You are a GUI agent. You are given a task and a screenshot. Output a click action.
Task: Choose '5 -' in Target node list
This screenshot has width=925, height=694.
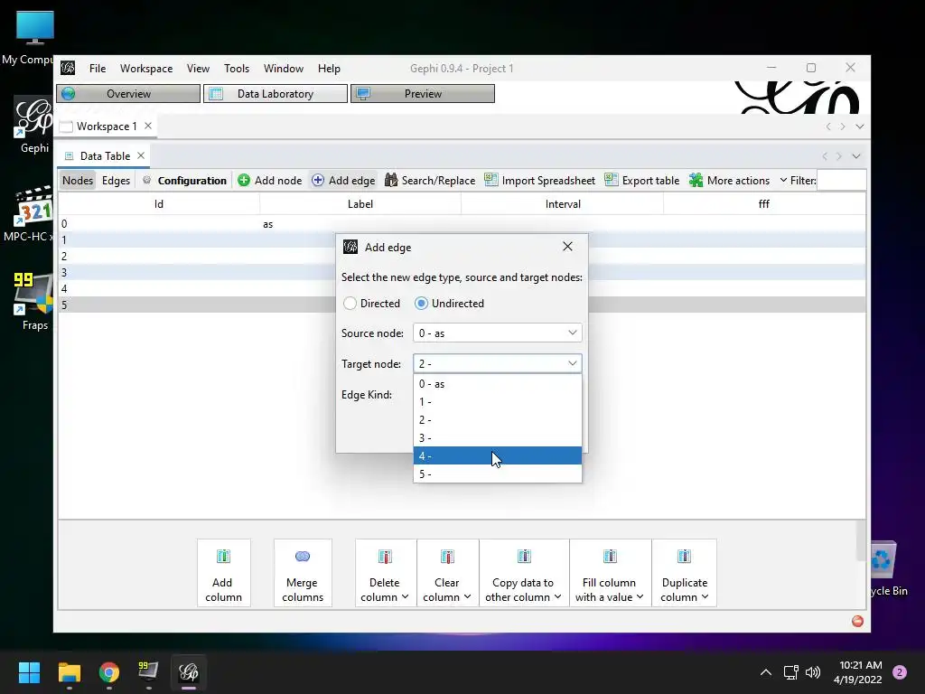[x=498, y=474]
